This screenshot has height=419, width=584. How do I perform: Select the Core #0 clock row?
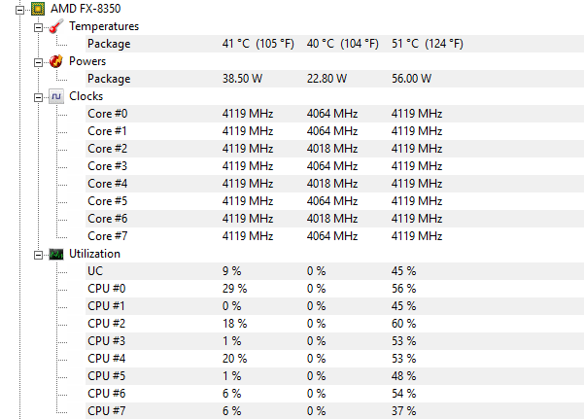pyautogui.click(x=334, y=114)
